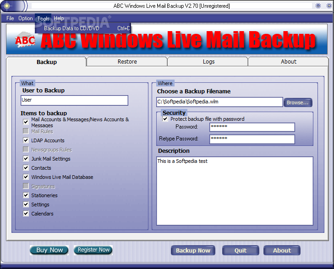The height and width of the screenshot is (269, 334).
Task: Uncheck the Contacts checkbox
Action: [x=26, y=167]
